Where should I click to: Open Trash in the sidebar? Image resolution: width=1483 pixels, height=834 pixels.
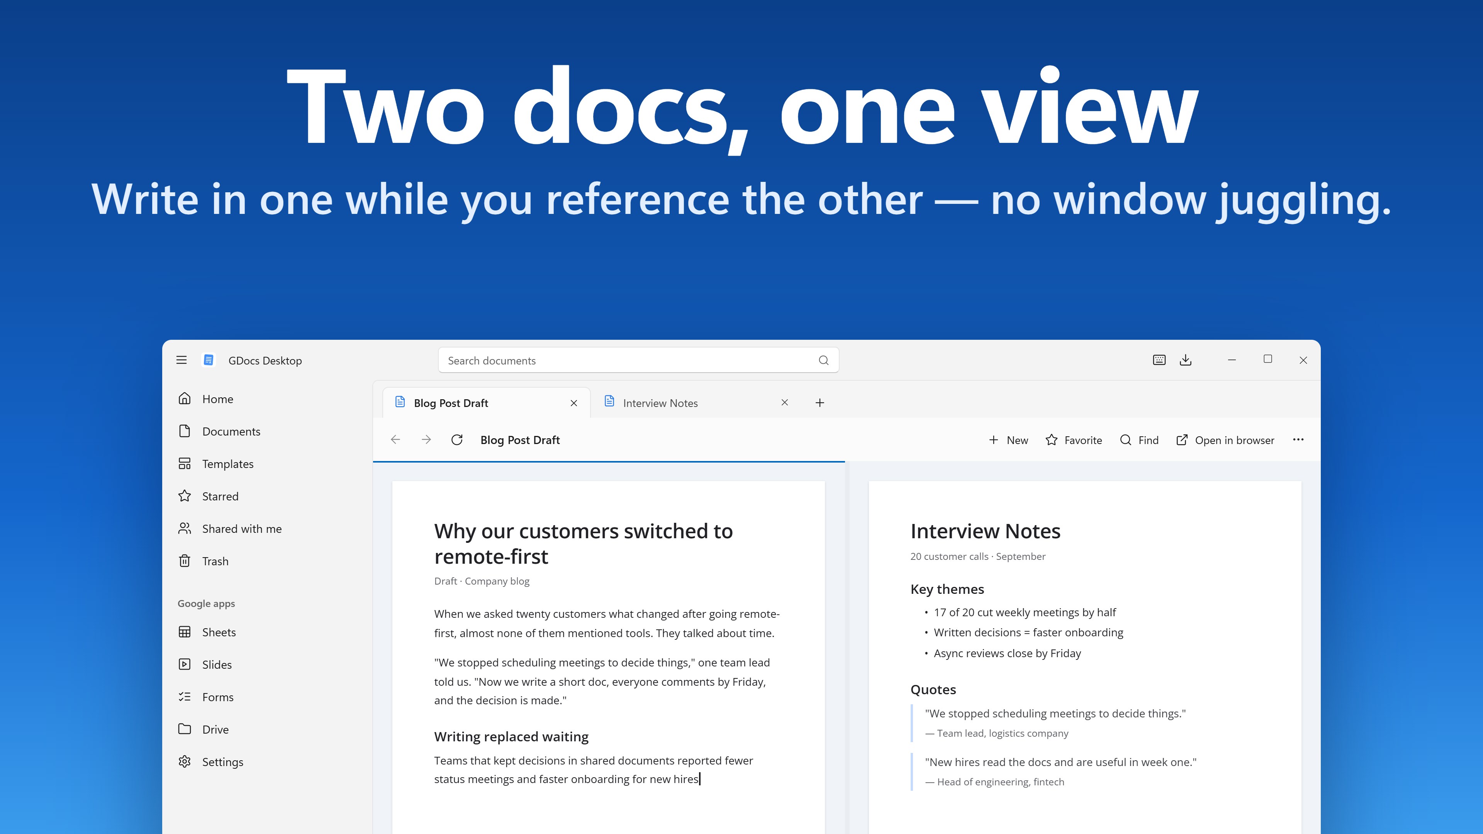tap(268, 561)
